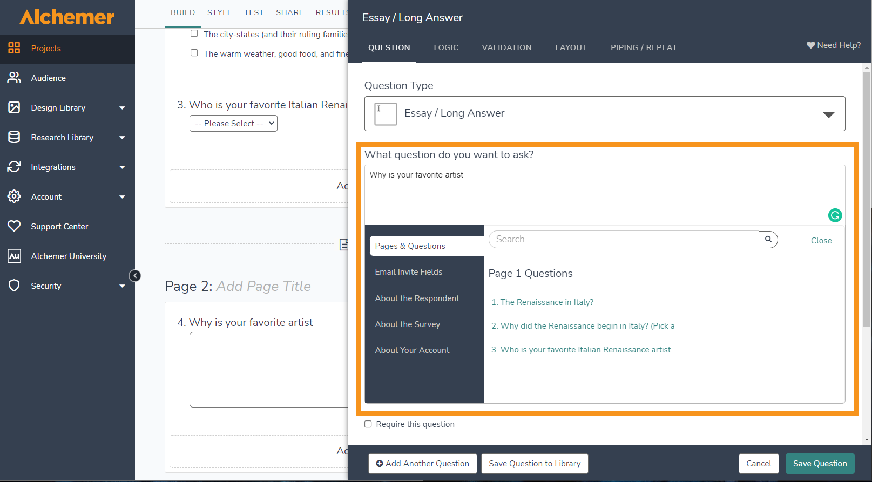872x482 pixels.
Task: Collapse sidebar using the arrow circle icon
Action: click(135, 276)
